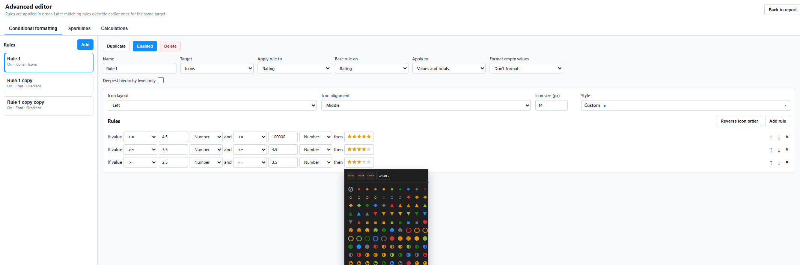The image size is (800, 265).
Task: Switch to the Calculations tab
Action: coord(115,28)
